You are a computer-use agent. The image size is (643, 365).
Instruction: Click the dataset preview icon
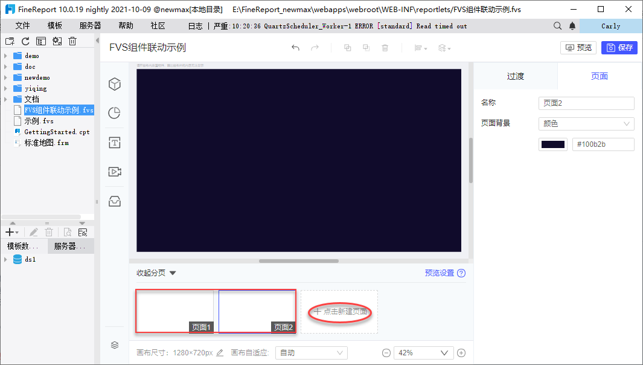pos(68,233)
